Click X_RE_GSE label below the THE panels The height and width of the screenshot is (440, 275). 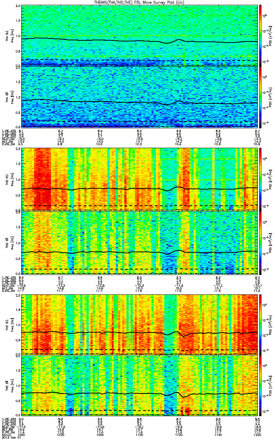[x=10, y=419]
